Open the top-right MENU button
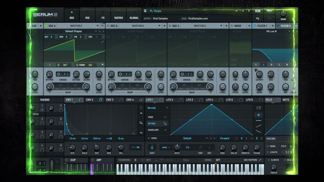Viewport: 324px width, 182px height. point(269,11)
